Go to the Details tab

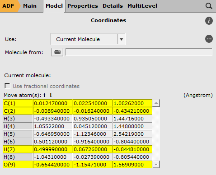tap(113, 6)
